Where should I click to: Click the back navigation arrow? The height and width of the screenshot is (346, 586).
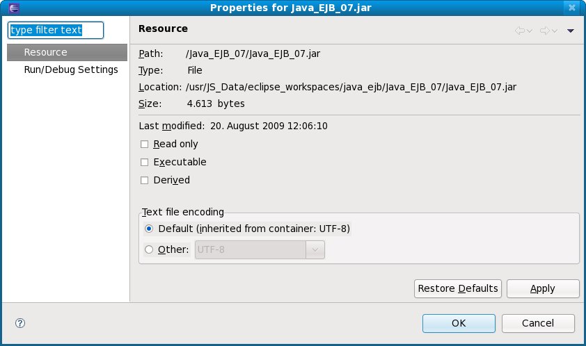pos(519,31)
